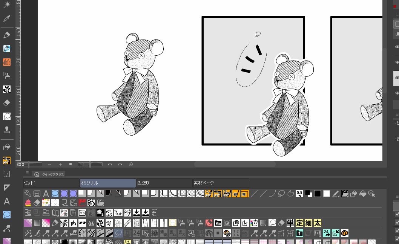
Task: Click the yellow 定 kanji icon
Action: click(299, 223)
